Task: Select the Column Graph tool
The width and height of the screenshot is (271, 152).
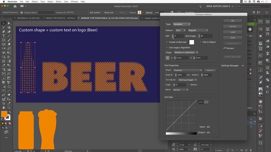Action: click(x=9, y=70)
